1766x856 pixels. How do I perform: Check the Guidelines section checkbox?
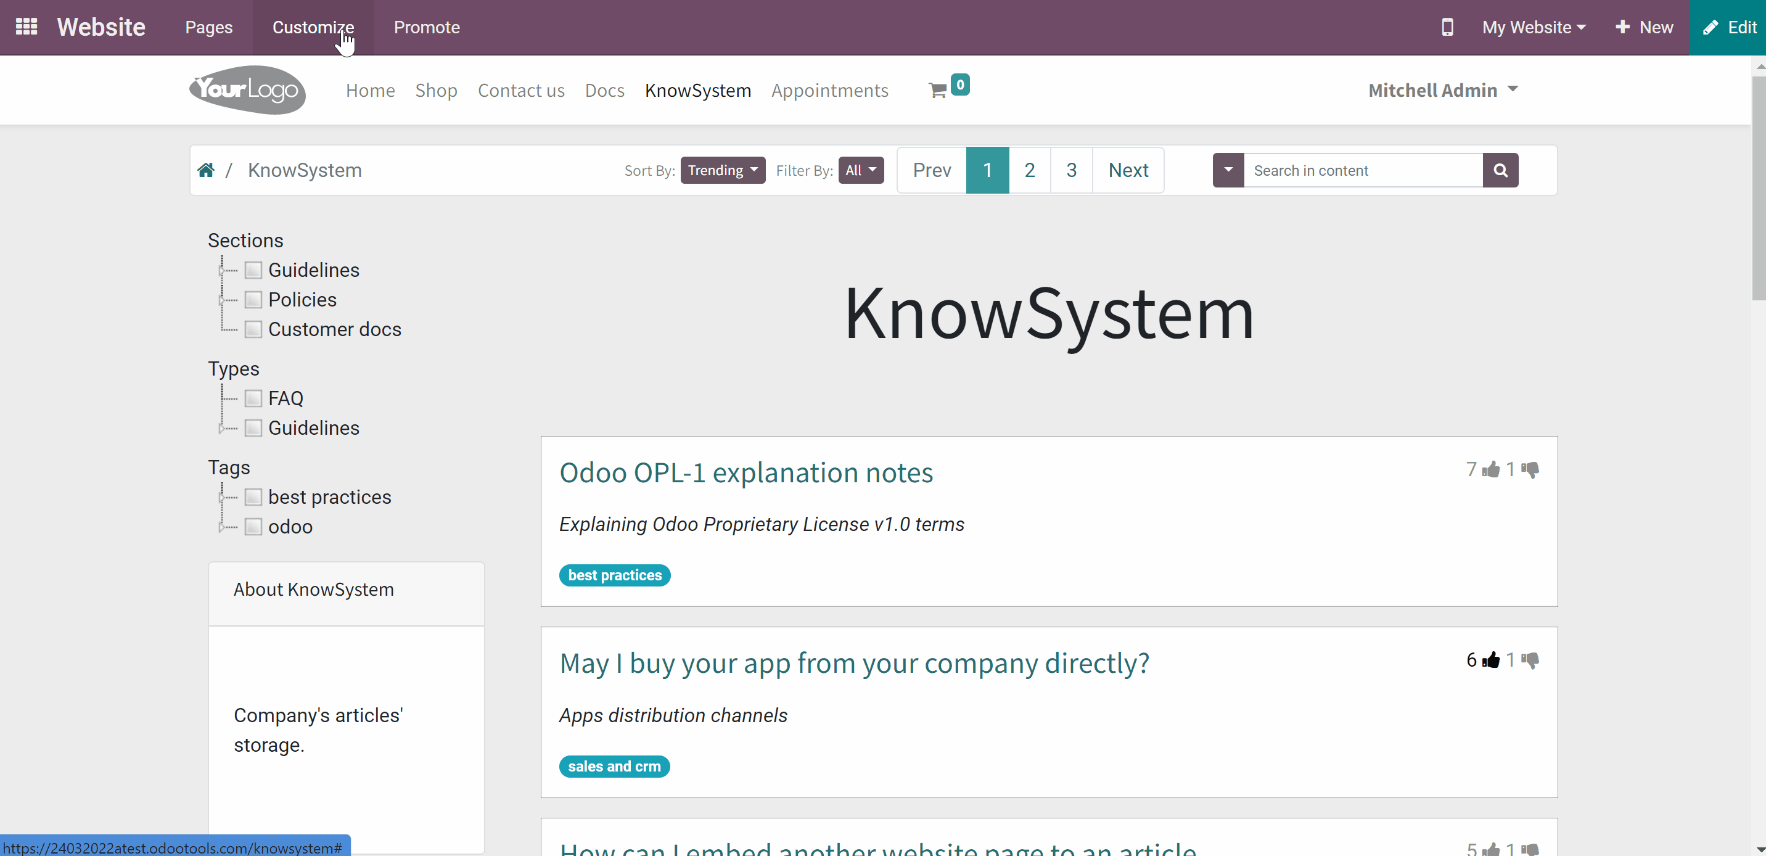click(x=253, y=270)
